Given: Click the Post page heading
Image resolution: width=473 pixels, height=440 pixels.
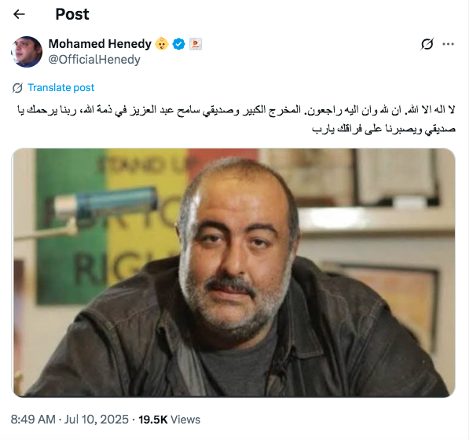Looking at the screenshot, I should (x=72, y=14).
